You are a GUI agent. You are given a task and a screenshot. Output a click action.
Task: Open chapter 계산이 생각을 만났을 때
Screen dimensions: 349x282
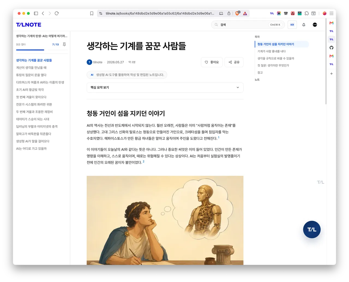31,68
